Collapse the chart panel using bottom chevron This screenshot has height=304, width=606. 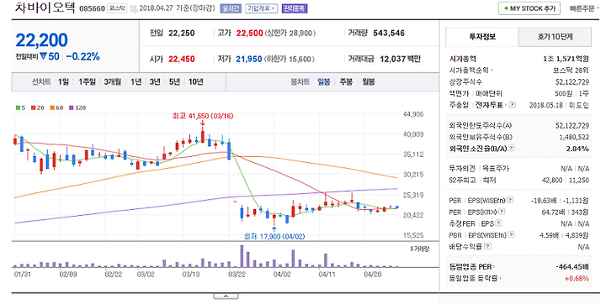coord(226,296)
